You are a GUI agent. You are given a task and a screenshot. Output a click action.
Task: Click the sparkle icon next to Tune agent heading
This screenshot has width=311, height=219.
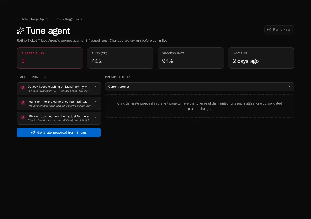click(x=20, y=31)
